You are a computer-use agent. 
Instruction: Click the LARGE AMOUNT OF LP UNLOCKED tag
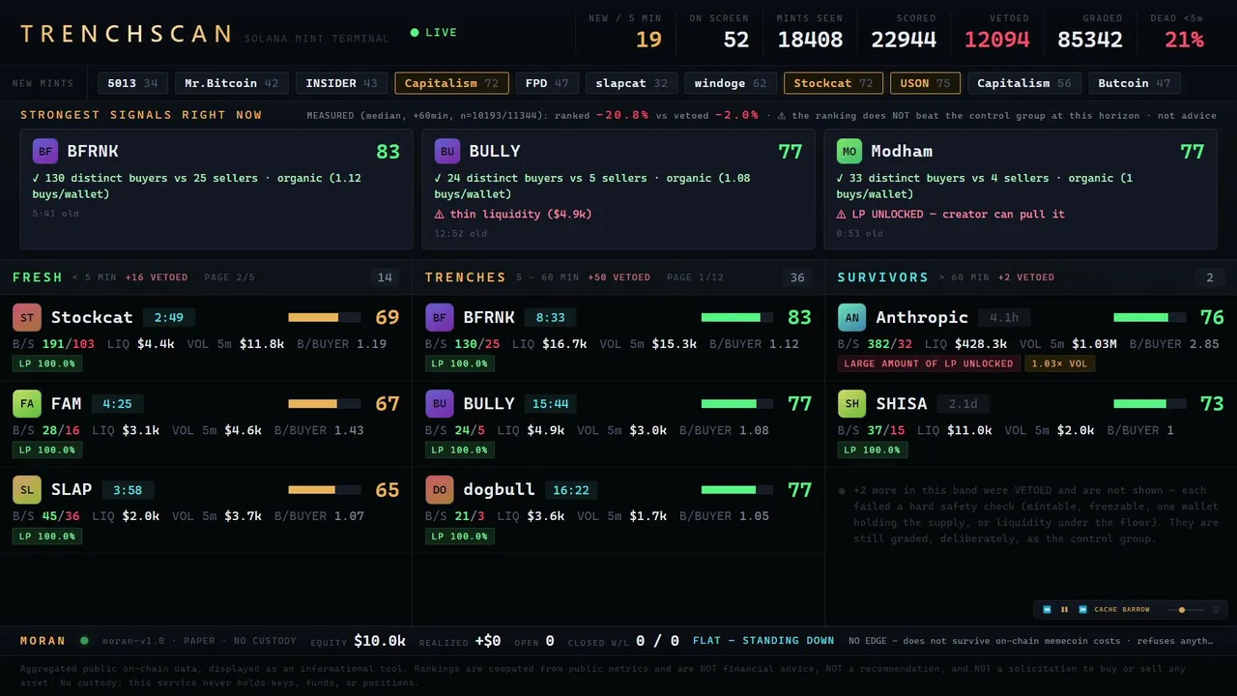pos(929,363)
